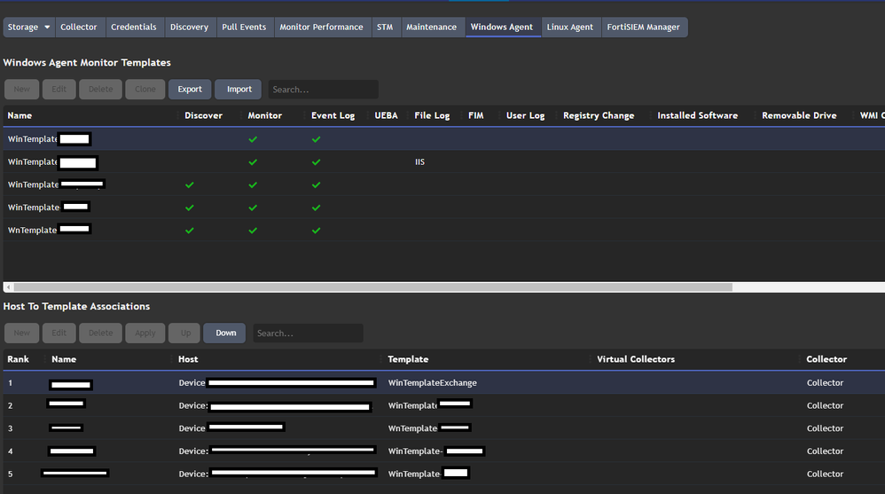Focus the host associations Search field
Viewport: 885px width, 494px height.
click(308, 333)
